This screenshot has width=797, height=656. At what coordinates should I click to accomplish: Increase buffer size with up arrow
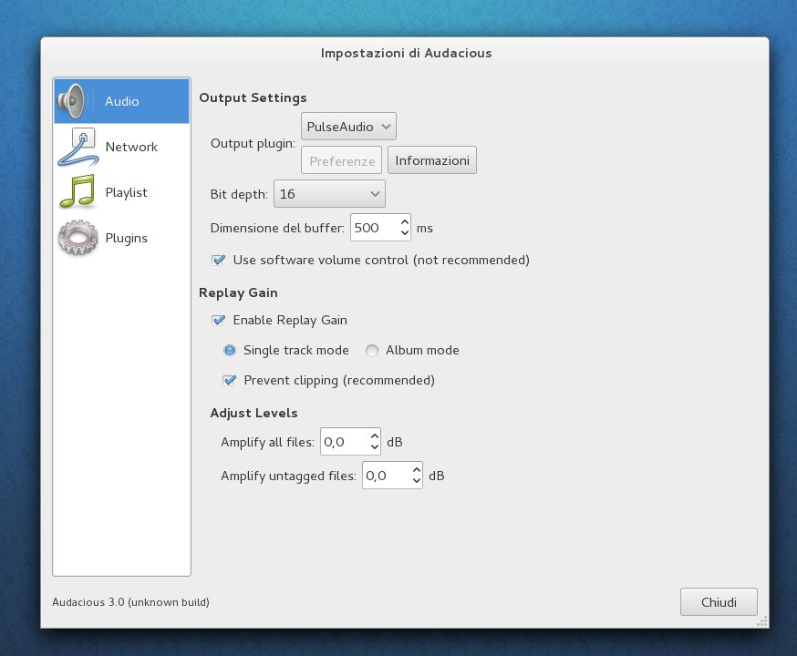pyautogui.click(x=405, y=222)
